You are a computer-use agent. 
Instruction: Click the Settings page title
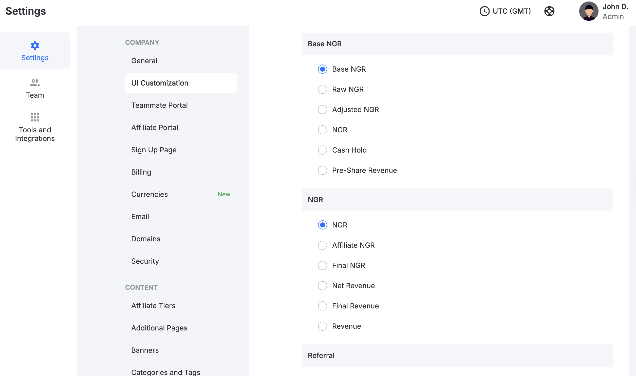pos(26,11)
